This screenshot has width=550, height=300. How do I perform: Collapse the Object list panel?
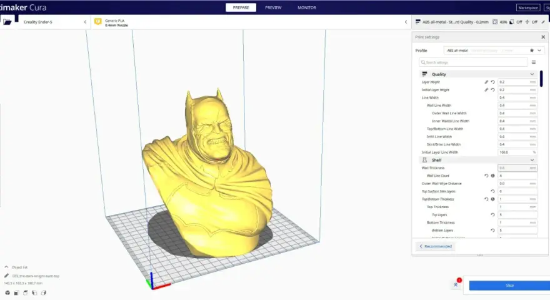pyautogui.click(x=6, y=267)
